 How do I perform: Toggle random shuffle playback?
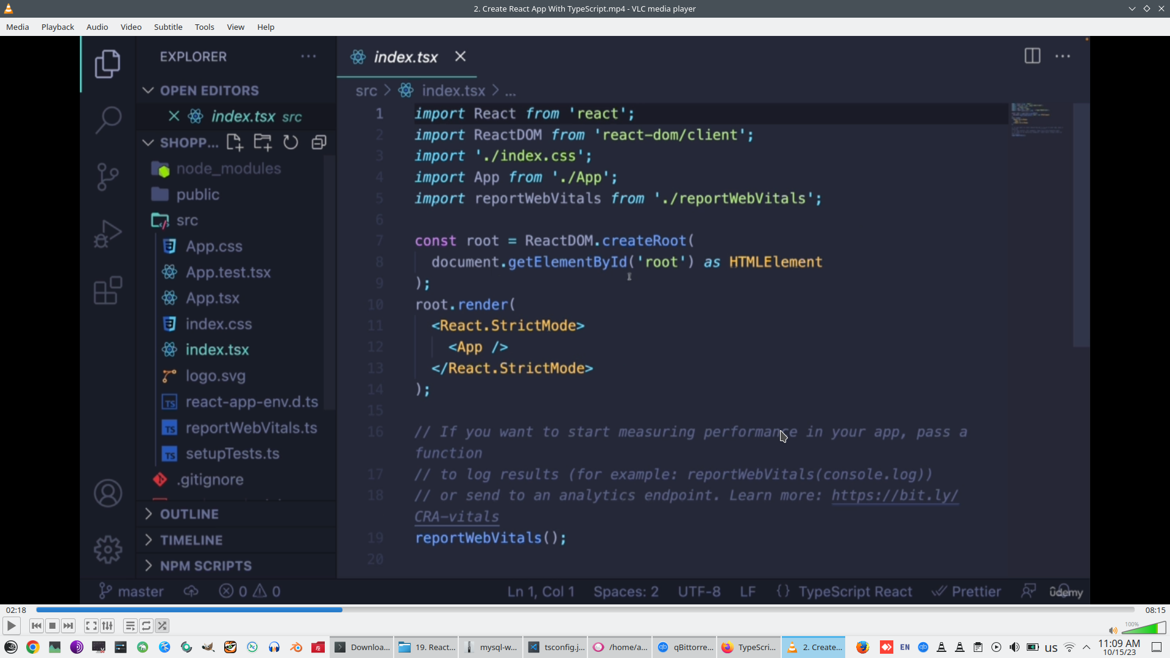162,626
